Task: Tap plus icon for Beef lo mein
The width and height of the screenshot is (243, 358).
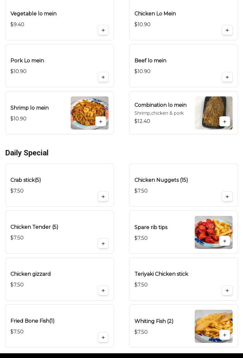Action: pos(227,77)
